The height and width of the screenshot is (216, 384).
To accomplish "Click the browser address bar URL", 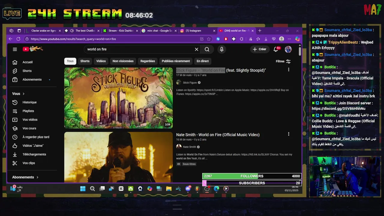I will tap(73, 39).
